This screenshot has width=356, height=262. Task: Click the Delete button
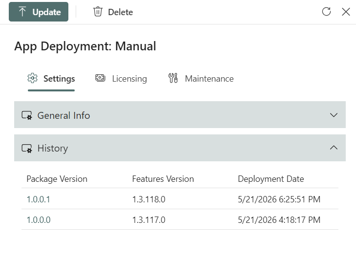[x=113, y=12]
